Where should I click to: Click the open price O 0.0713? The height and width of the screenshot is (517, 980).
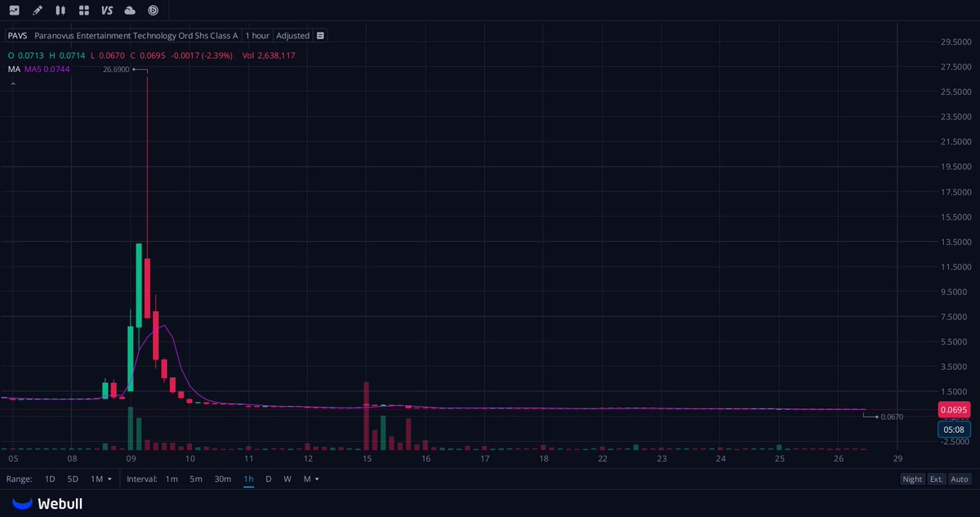coord(24,56)
